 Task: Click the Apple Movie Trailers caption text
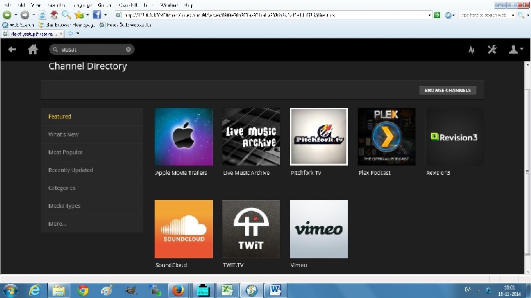click(181, 173)
